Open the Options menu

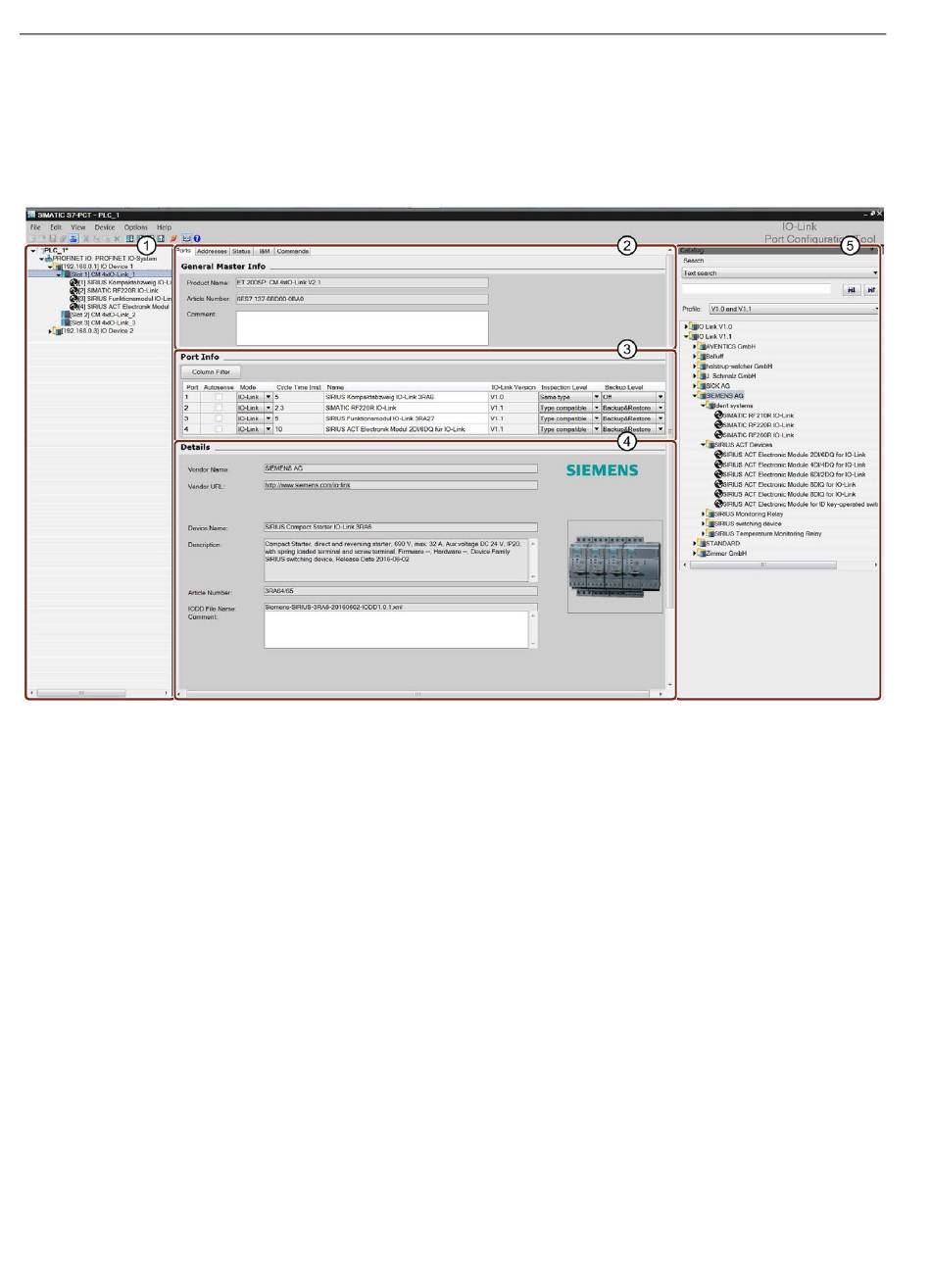click(136, 227)
